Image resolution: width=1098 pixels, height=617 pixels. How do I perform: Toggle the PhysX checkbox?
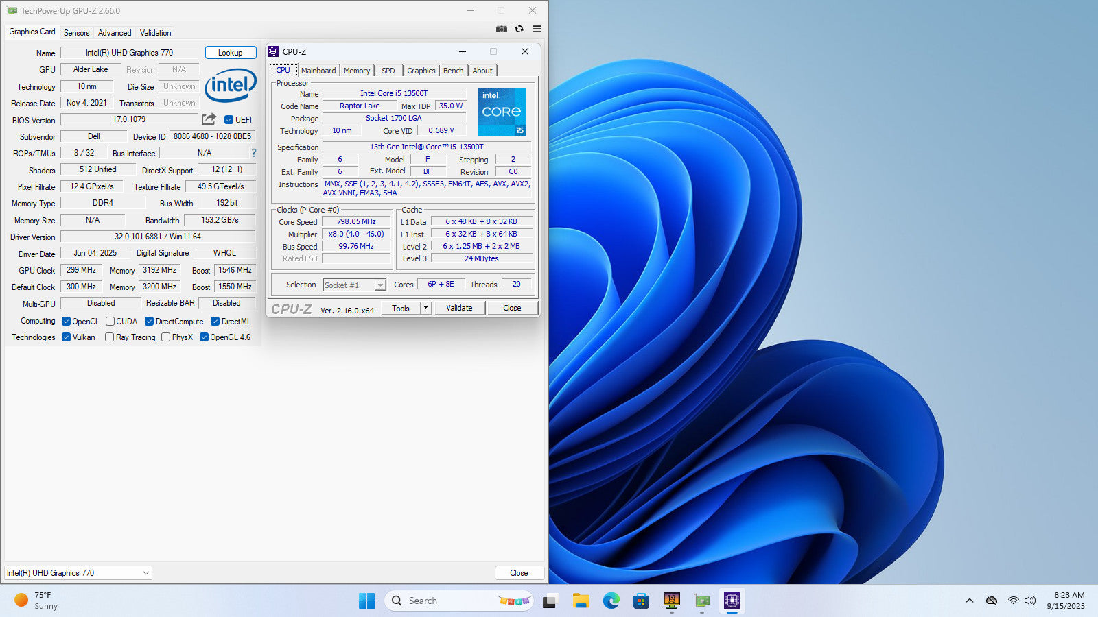click(x=165, y=337)
